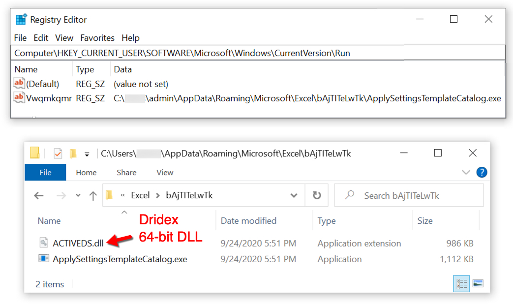Refresh the bAjTITeLwTk folder view
Viewport: 513px width, 305px height.
[317, 195]
